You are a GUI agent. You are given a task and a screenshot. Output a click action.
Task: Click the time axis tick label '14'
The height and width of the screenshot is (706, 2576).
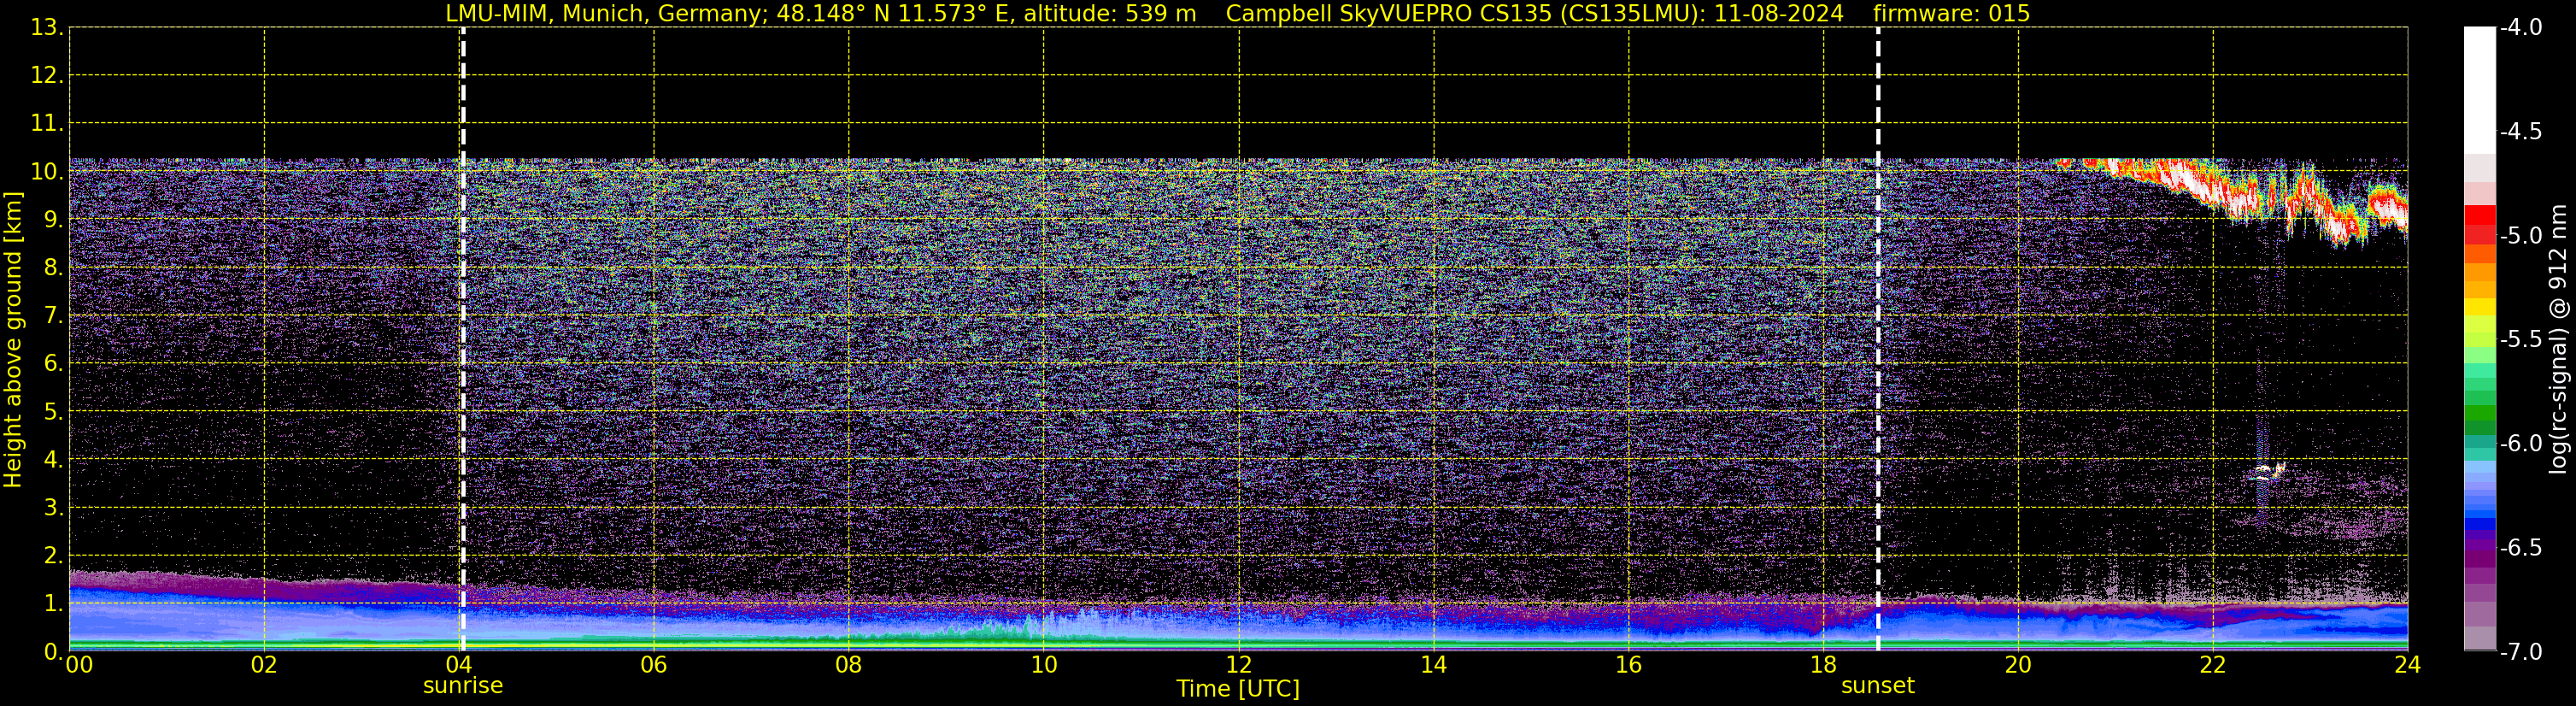tap(1434, 665)
